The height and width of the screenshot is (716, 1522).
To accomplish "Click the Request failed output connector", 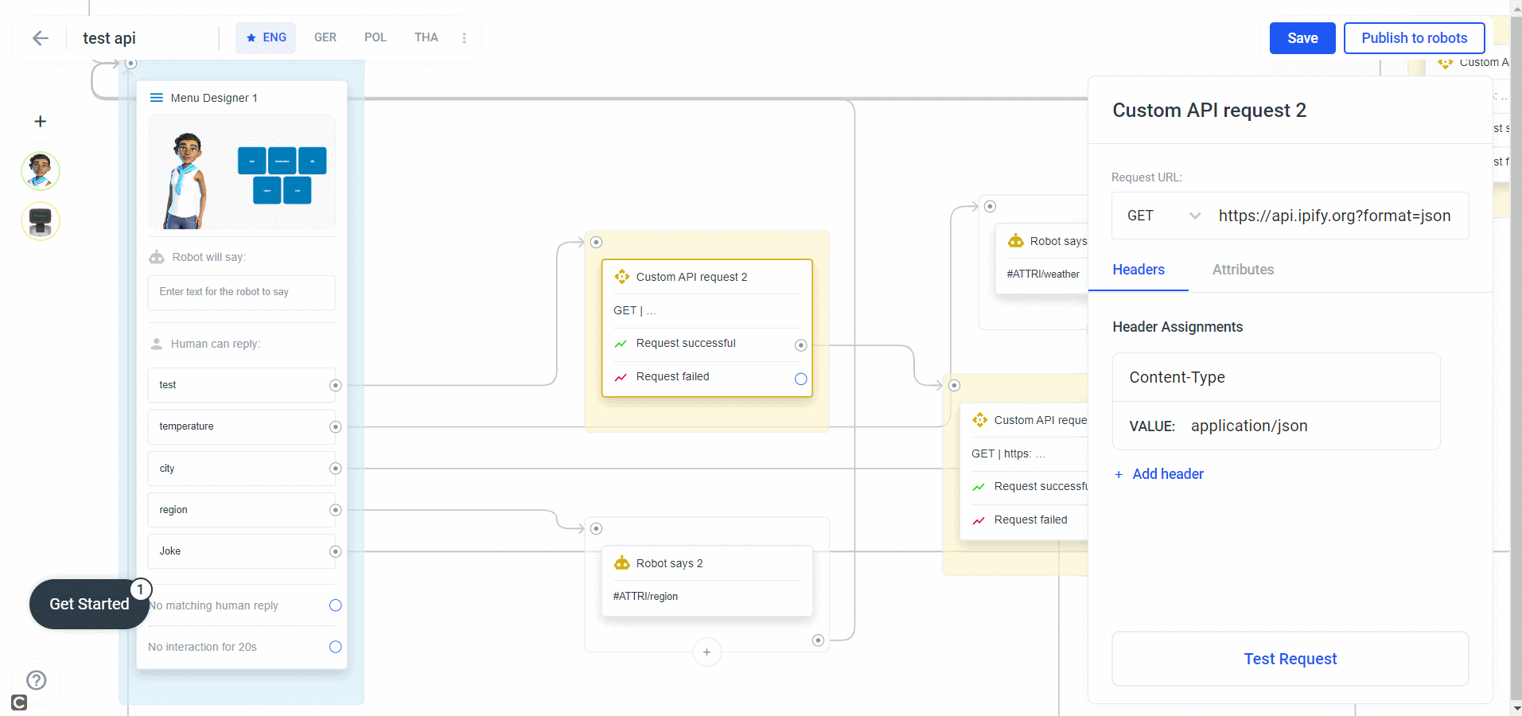I will [801, 379].
